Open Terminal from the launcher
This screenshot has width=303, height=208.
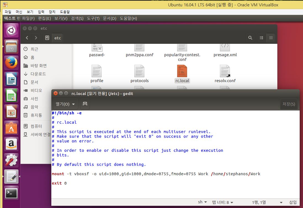(11, 193)
